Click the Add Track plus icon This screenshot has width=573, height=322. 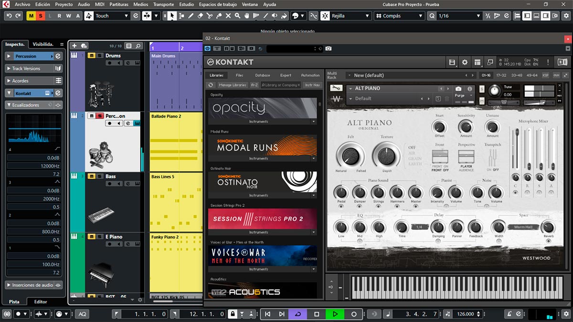coord(74,46)
